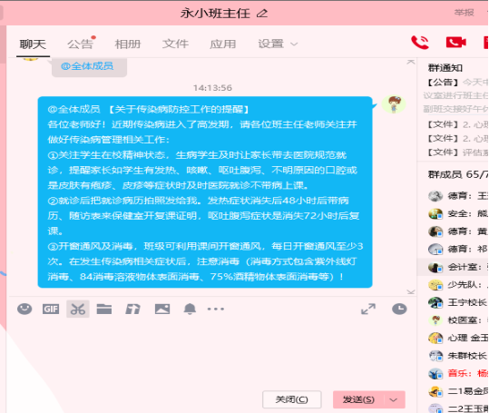Open the GIF sticker panel

point(51,309)
